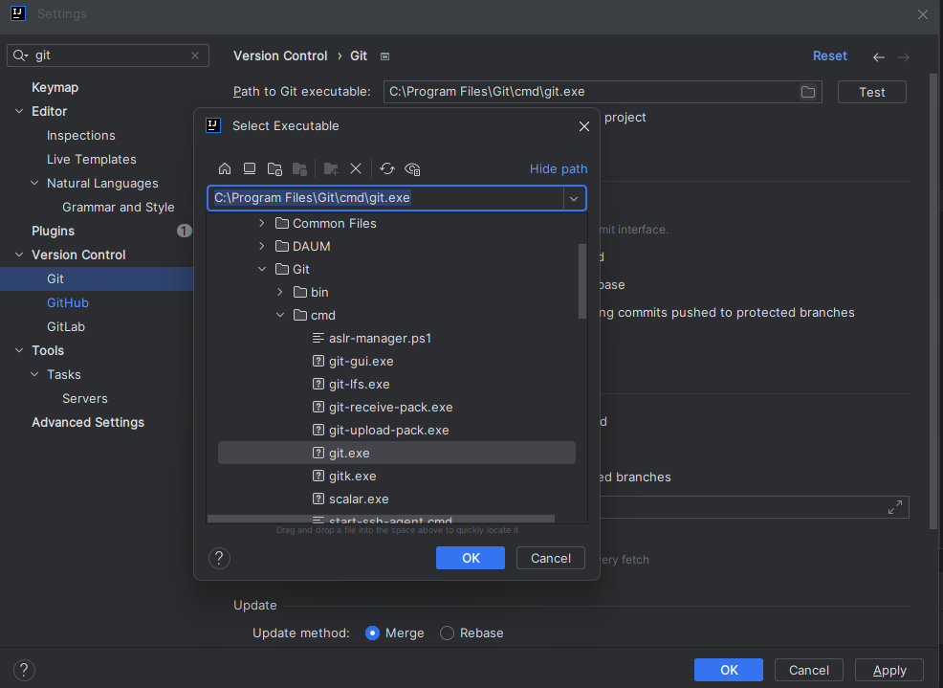Jump to Desktop directory icon
Screen dimensions: 943x688
(250, 168)
